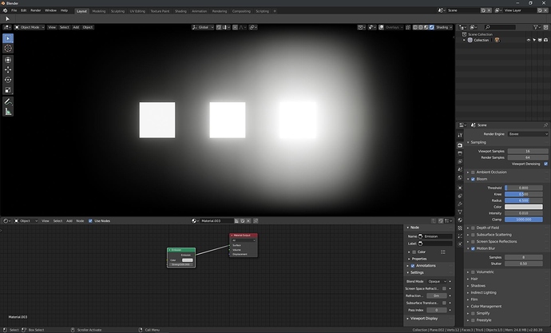Open the Blend Mode Opaque dropdown
The image size is (551, 333).
tap(437, 281)
